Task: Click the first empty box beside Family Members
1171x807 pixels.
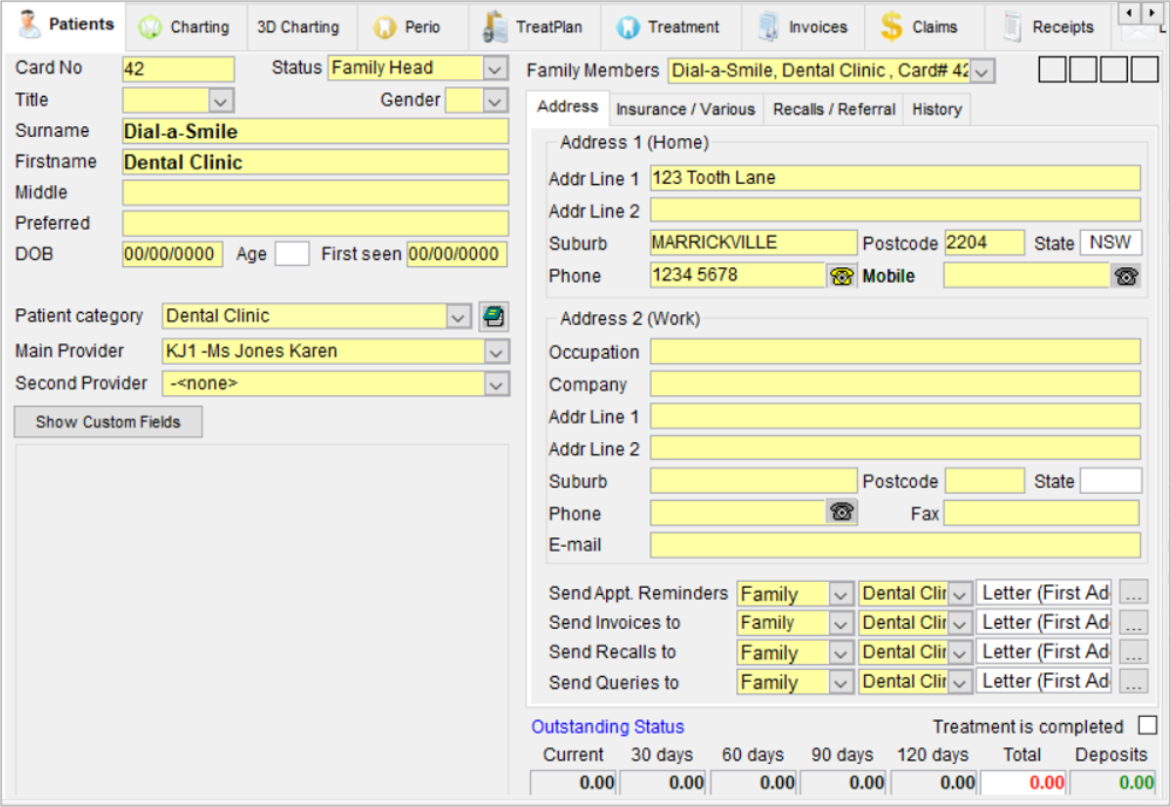Action: tap(1053, 69)
